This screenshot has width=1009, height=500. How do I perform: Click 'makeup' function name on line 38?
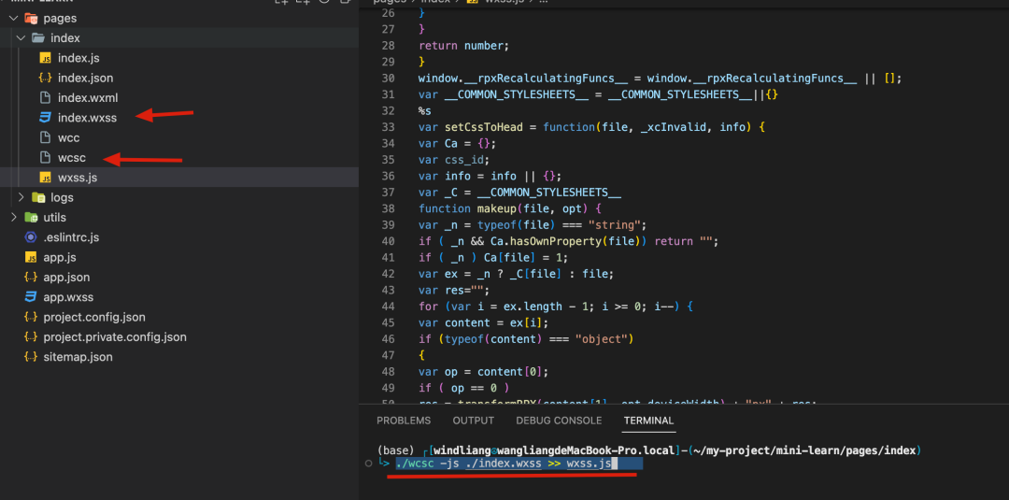tap(496, 208)
